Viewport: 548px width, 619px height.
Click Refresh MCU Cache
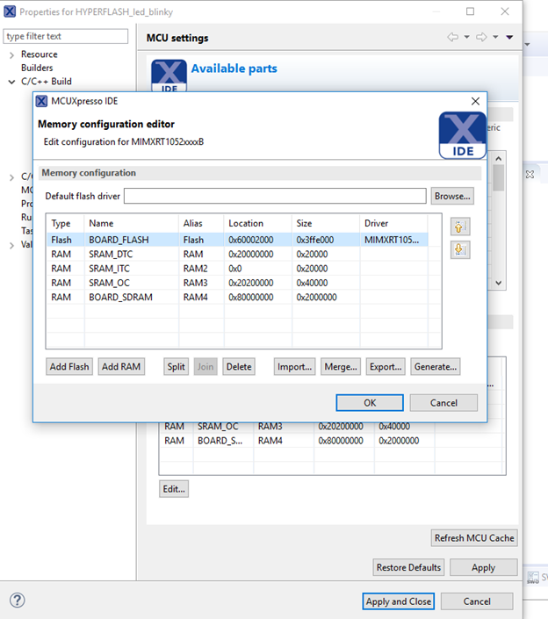click(x=474, y=537)
